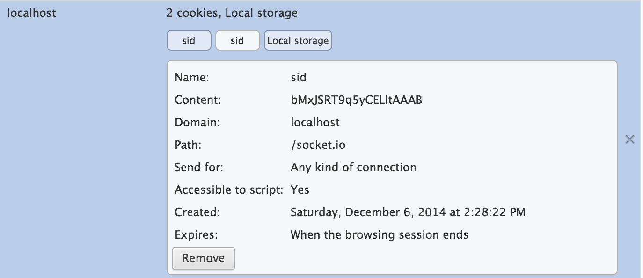Click the Domain value localhost in details
Image resolution: width=643 pixels, height=278 pixels.
315,123
